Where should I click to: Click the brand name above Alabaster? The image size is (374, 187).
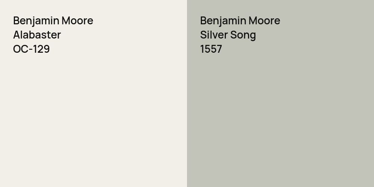click(x=53, y=21)
